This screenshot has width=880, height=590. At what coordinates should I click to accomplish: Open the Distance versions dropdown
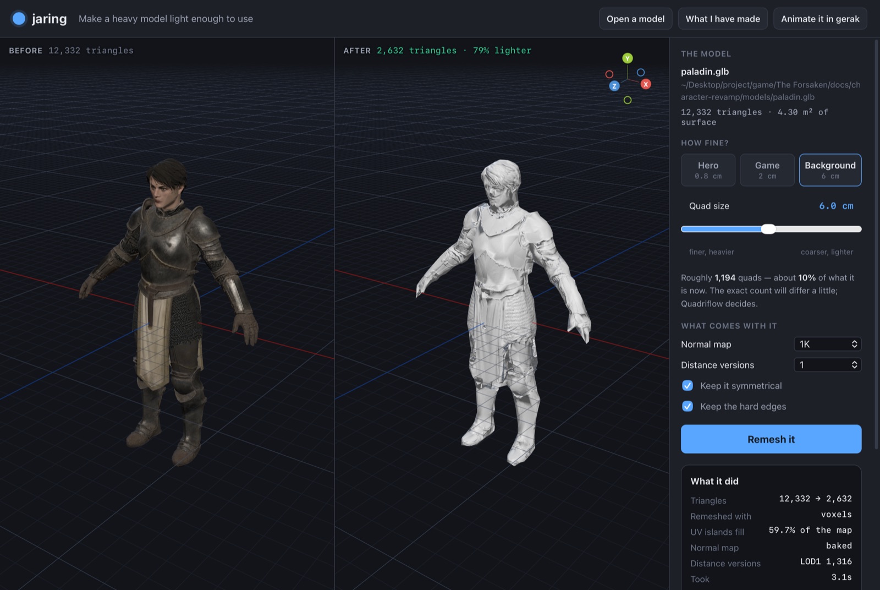point(827,365)
